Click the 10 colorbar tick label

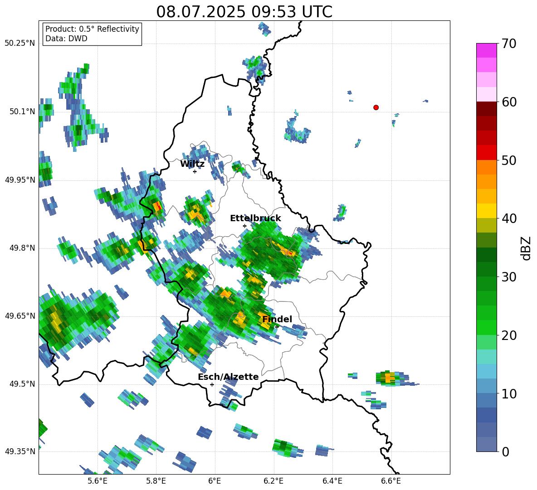pyautogui.click(x=509, y=393)
